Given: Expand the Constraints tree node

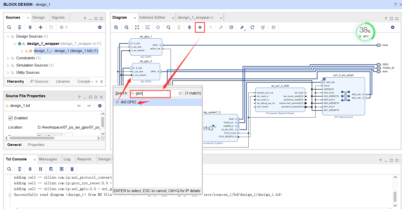Looking at the screenshot, I should (8, 58).
